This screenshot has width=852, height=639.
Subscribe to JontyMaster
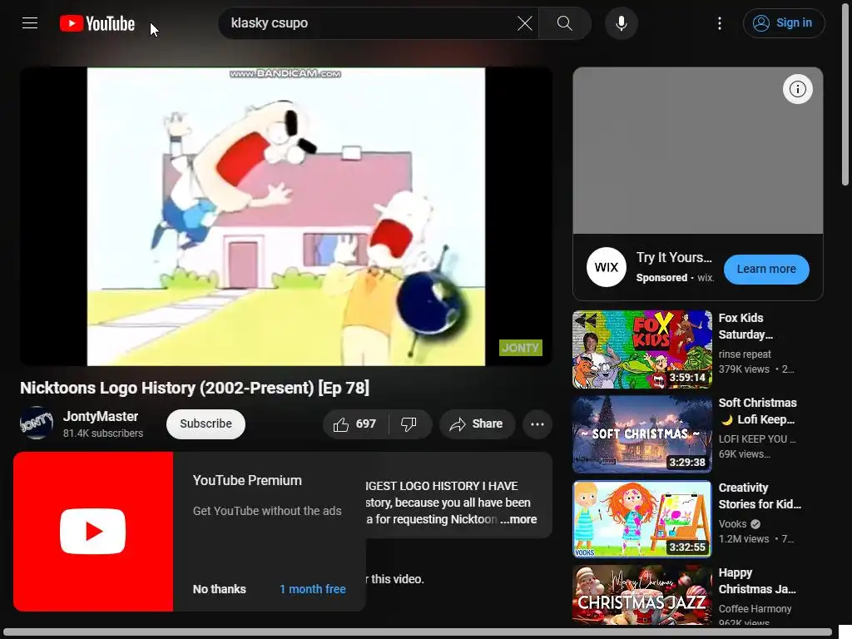206,424
